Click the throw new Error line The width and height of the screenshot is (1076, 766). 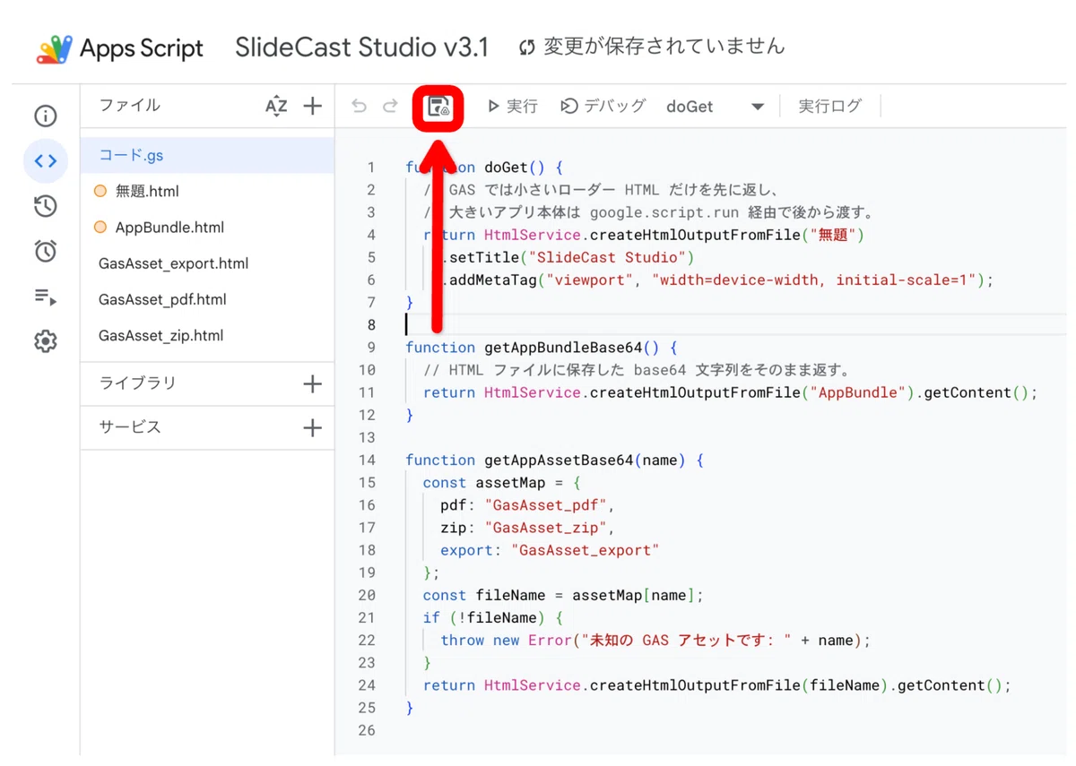click(655, 640)
